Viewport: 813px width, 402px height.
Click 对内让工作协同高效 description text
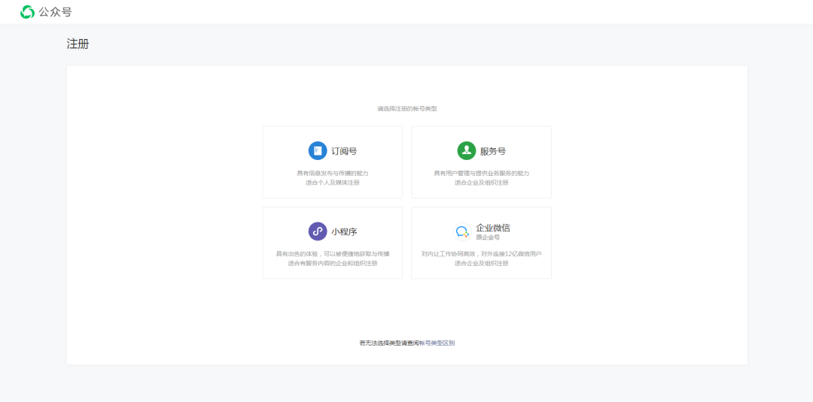click(x=482, y=254)
